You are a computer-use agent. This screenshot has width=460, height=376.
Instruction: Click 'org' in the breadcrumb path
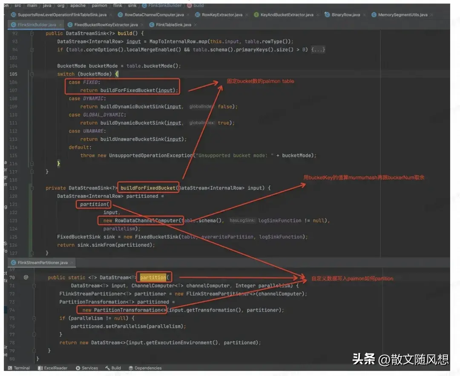click(61, 5)
